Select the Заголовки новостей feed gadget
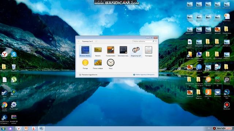 pos(123,51)
